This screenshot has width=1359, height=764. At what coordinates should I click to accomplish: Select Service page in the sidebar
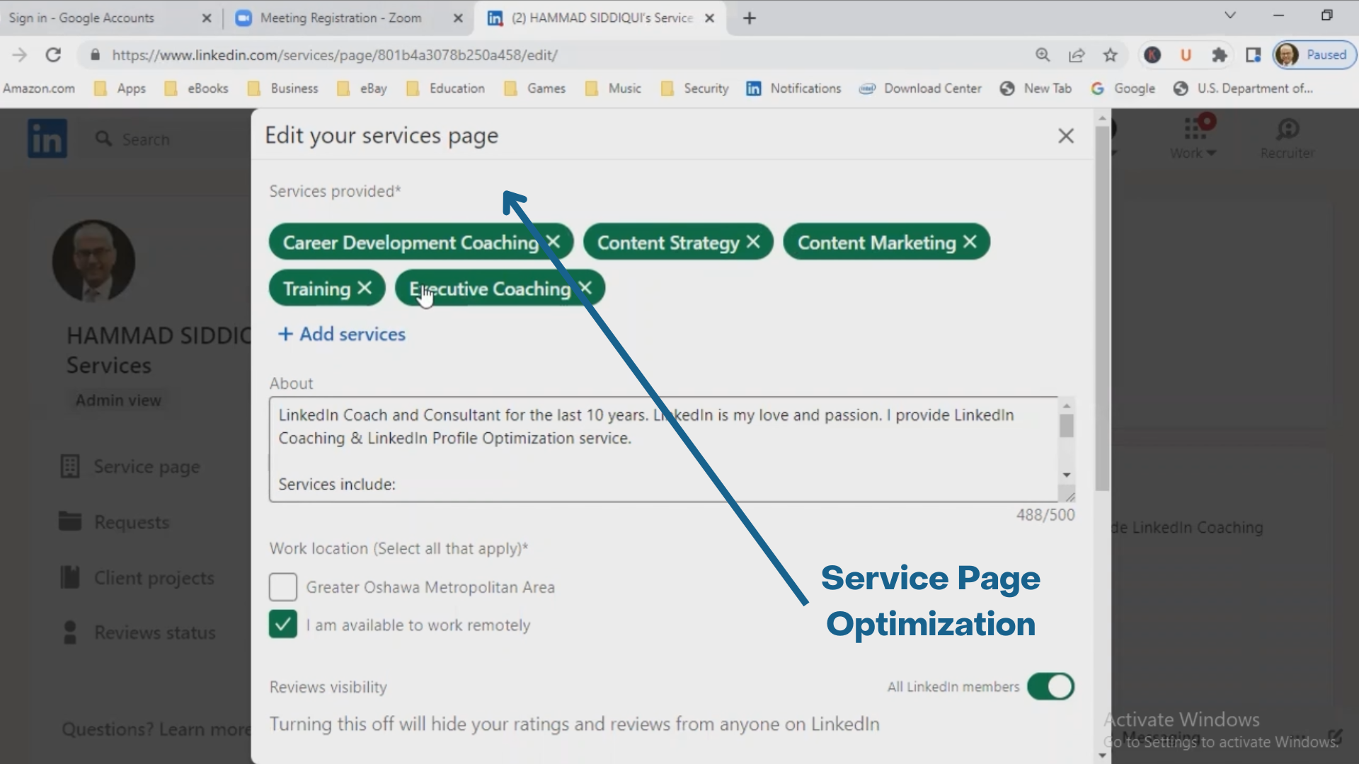tap(130, 467)
